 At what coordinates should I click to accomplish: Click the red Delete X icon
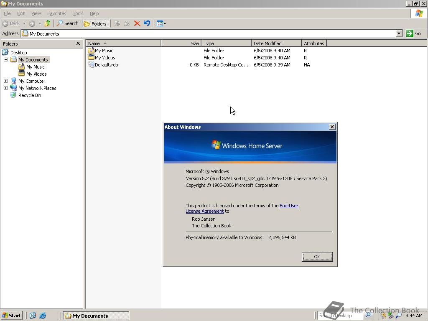(137, 23)
